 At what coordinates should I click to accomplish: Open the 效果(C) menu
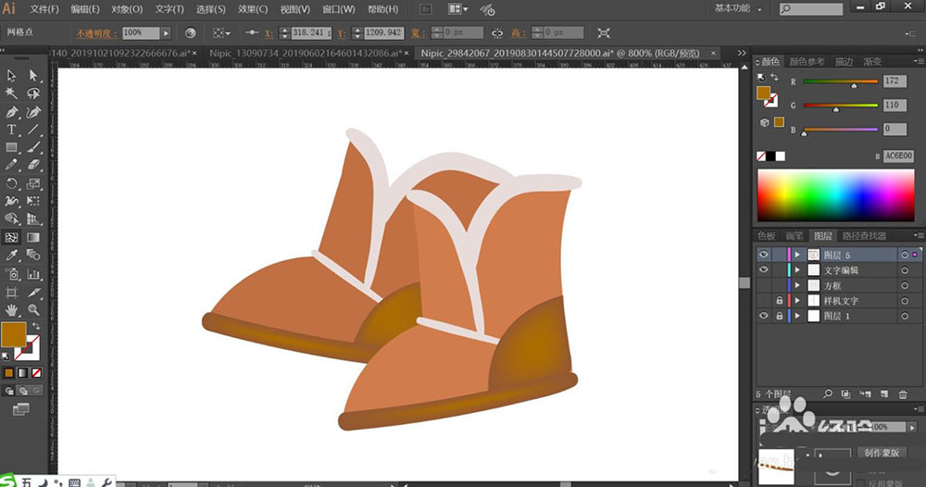tap(253, 9)
